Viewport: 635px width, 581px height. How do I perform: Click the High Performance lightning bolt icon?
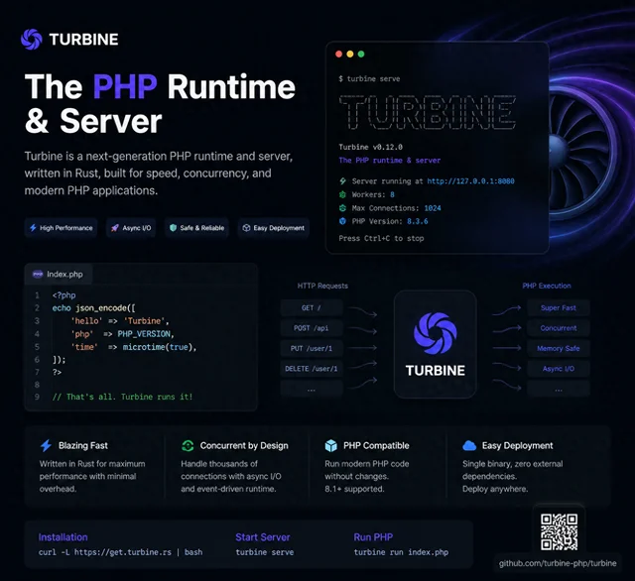[33, 228]
